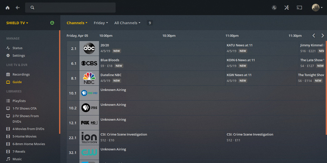Open the Status pulse icon in sidebar

(x=8, y=48)
